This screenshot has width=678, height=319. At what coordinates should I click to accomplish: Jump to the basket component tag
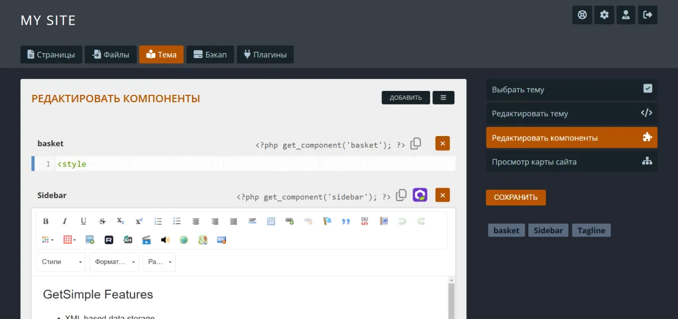[x=506, y=230]
